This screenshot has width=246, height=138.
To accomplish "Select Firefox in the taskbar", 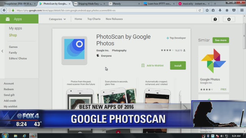I will tap(33, 136).
